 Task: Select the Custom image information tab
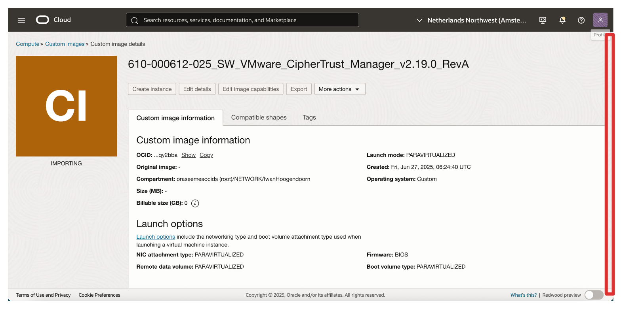[x=175, y=118]
